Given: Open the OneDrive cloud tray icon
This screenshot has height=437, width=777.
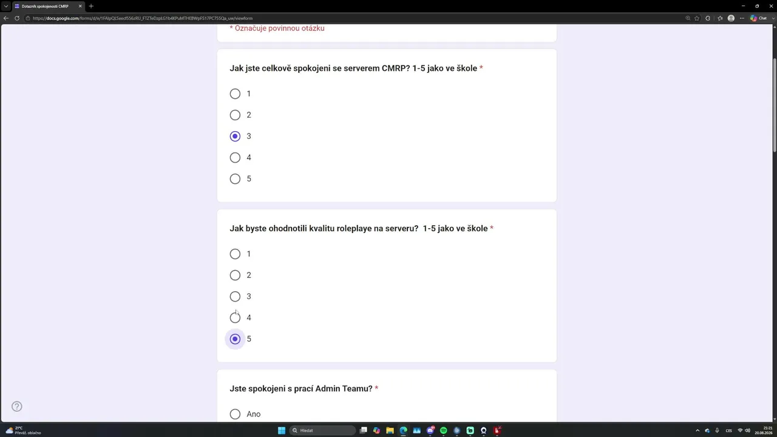Looking at the screenshot, I should point(707,430).
